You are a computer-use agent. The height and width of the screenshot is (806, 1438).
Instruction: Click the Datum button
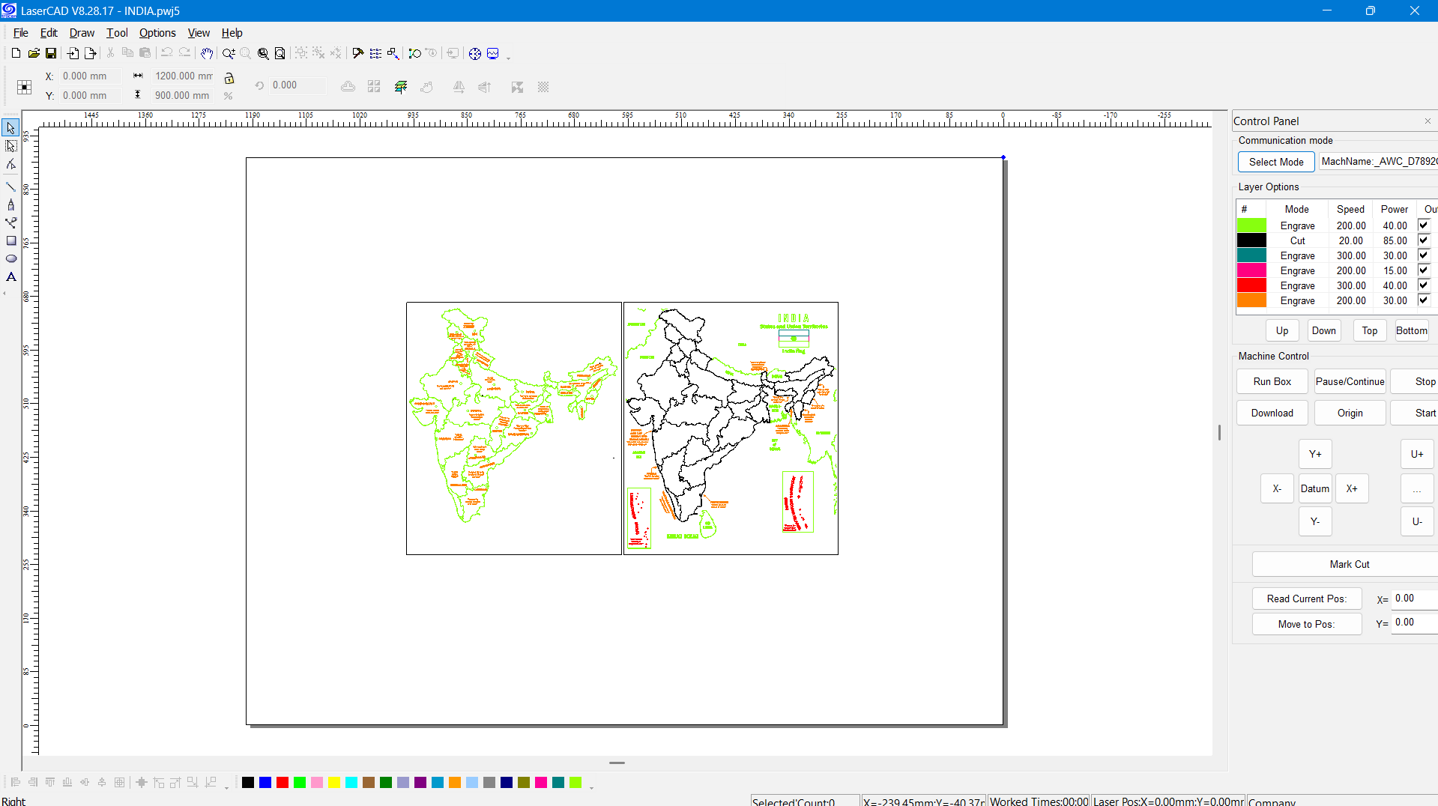pos(1315,488)
